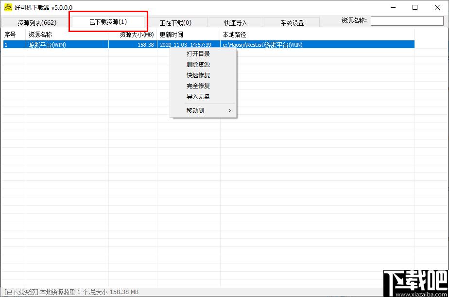Select the 游聚平台(WIN) name cell
This screenshot has width=449, height=297.
point(67,45)
